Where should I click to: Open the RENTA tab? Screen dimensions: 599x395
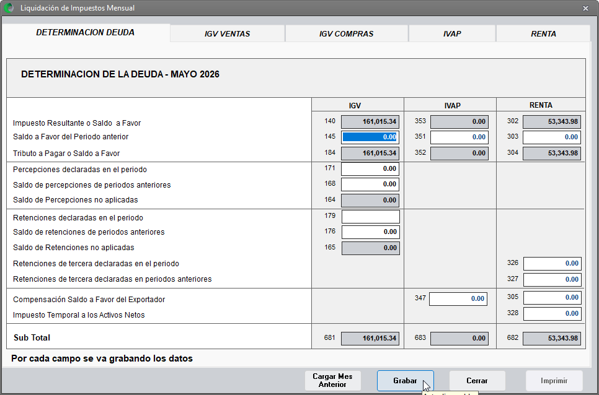pos(543,33)
